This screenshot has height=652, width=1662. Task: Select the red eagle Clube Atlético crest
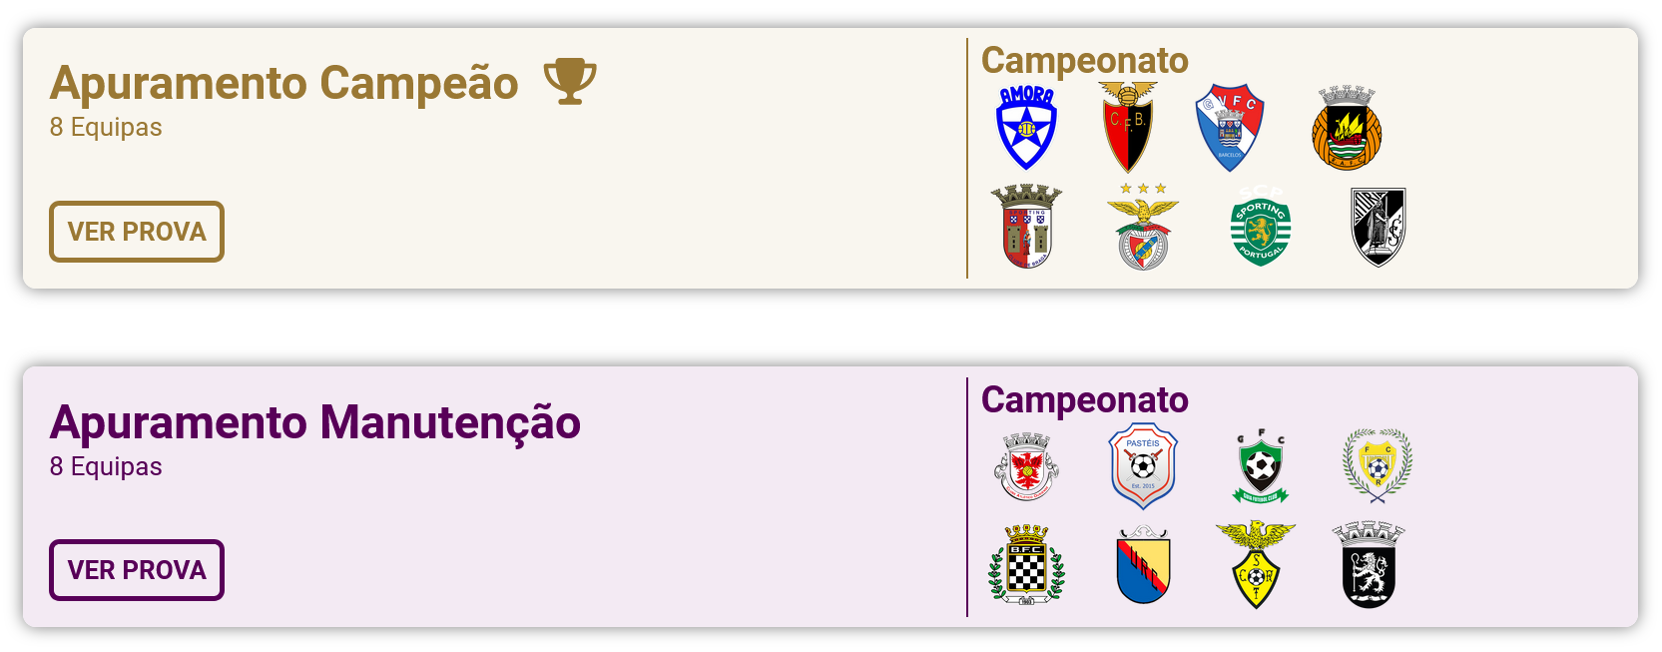tap(1026, 466)
